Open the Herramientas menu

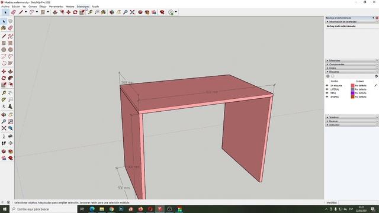click(56, 7)
